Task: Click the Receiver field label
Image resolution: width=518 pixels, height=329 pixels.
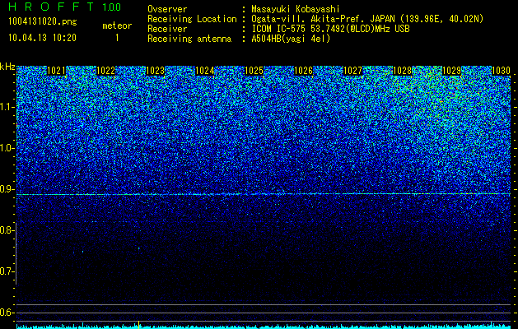Action: point(167,29)
